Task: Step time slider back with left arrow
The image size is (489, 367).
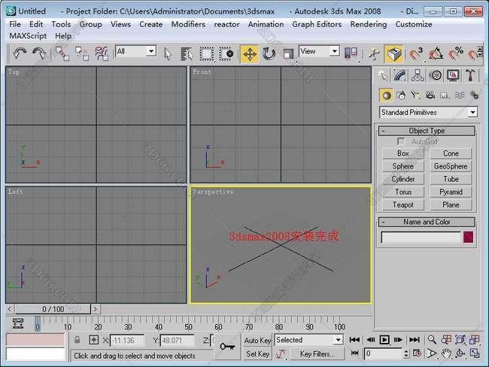Action: coord(10,309)
